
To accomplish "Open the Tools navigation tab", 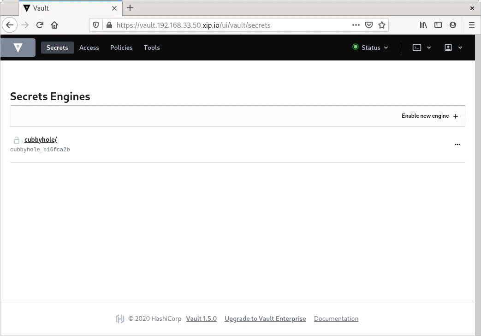I will 152,48.
